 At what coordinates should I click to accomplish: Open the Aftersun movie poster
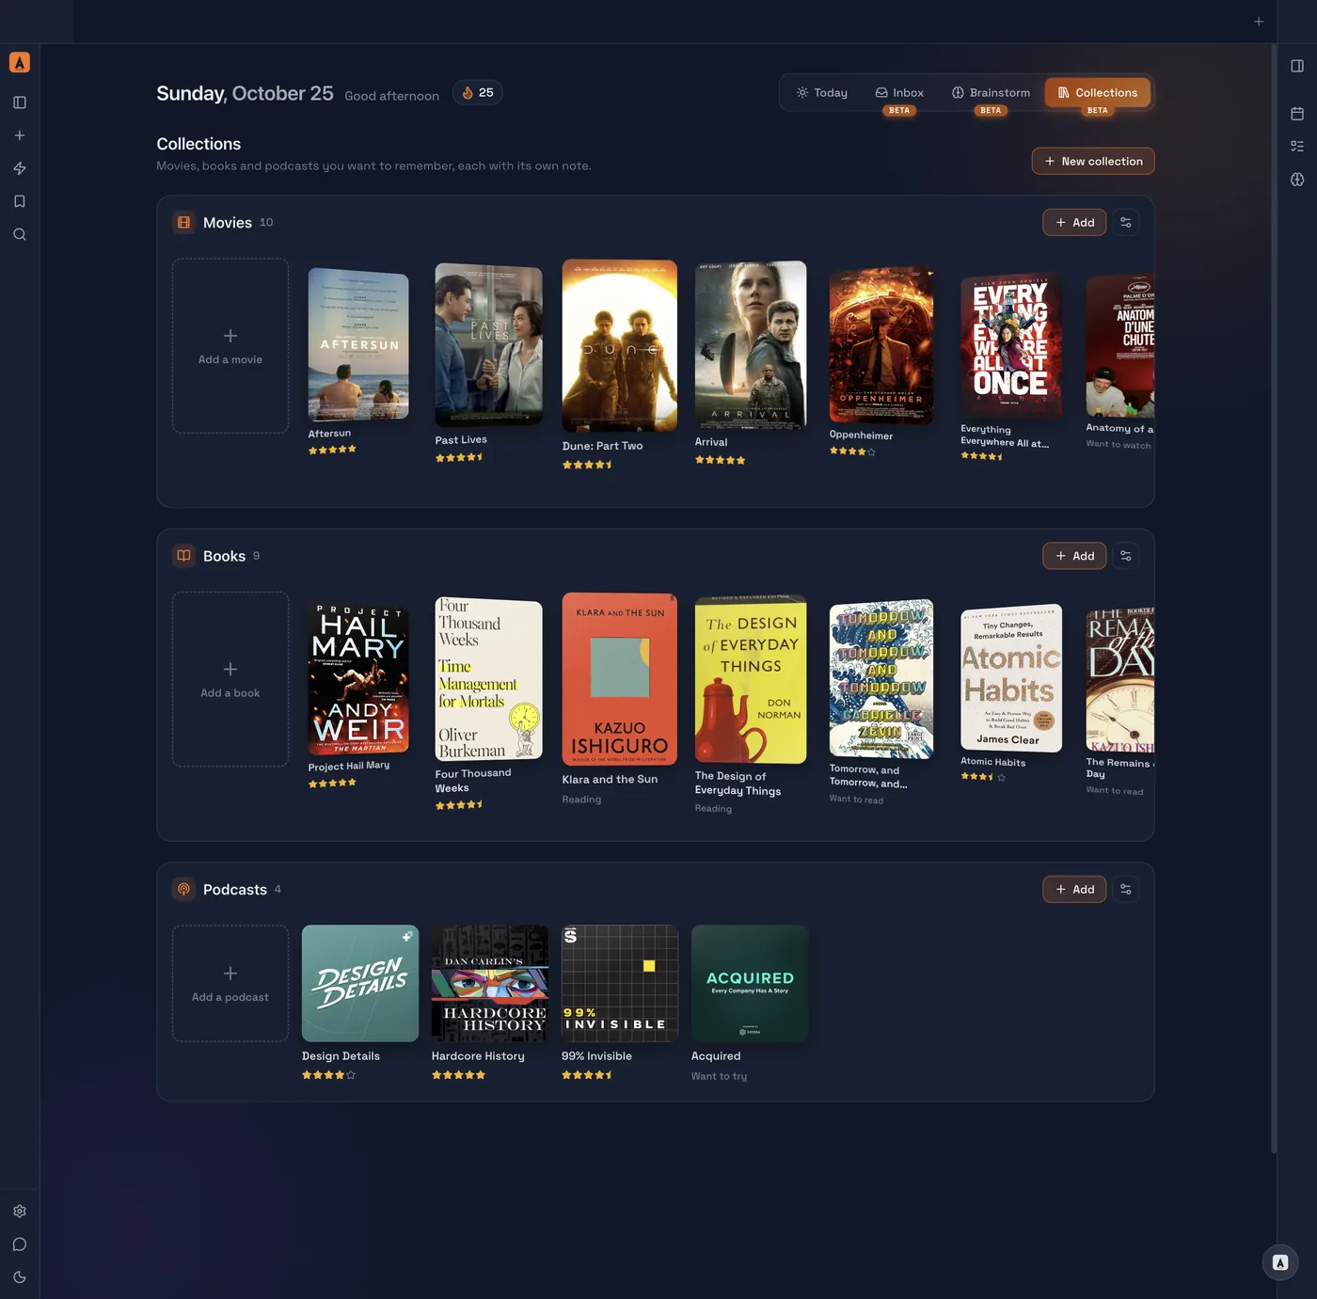358,344
